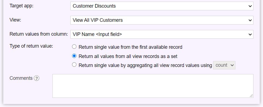This screenshot has width=263, height=107.
Task: Click the 'Comments' field label text
Action: click(21, 78)
